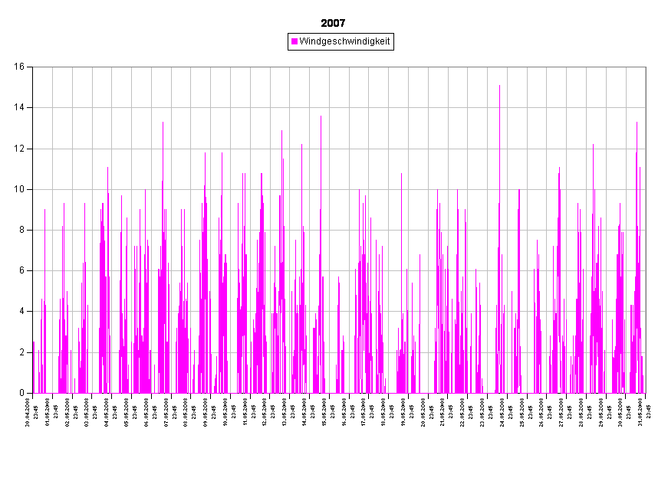Click the tallest wind speed spike in the chart

(499, 86)
